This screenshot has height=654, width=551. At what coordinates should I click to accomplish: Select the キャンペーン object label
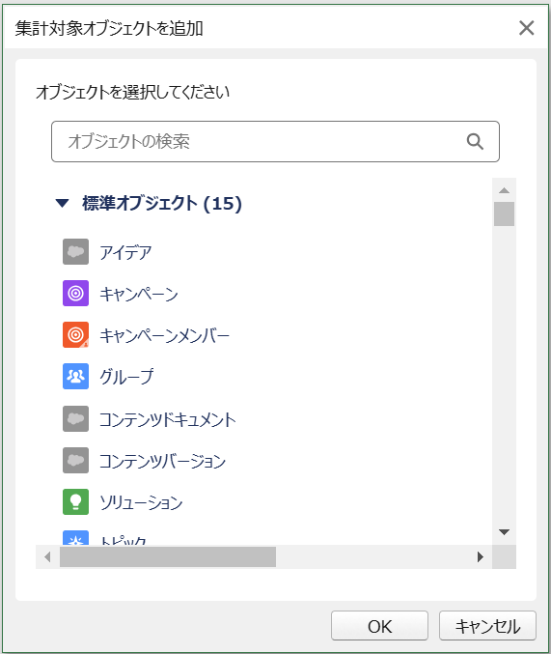(x=139, y=294)
